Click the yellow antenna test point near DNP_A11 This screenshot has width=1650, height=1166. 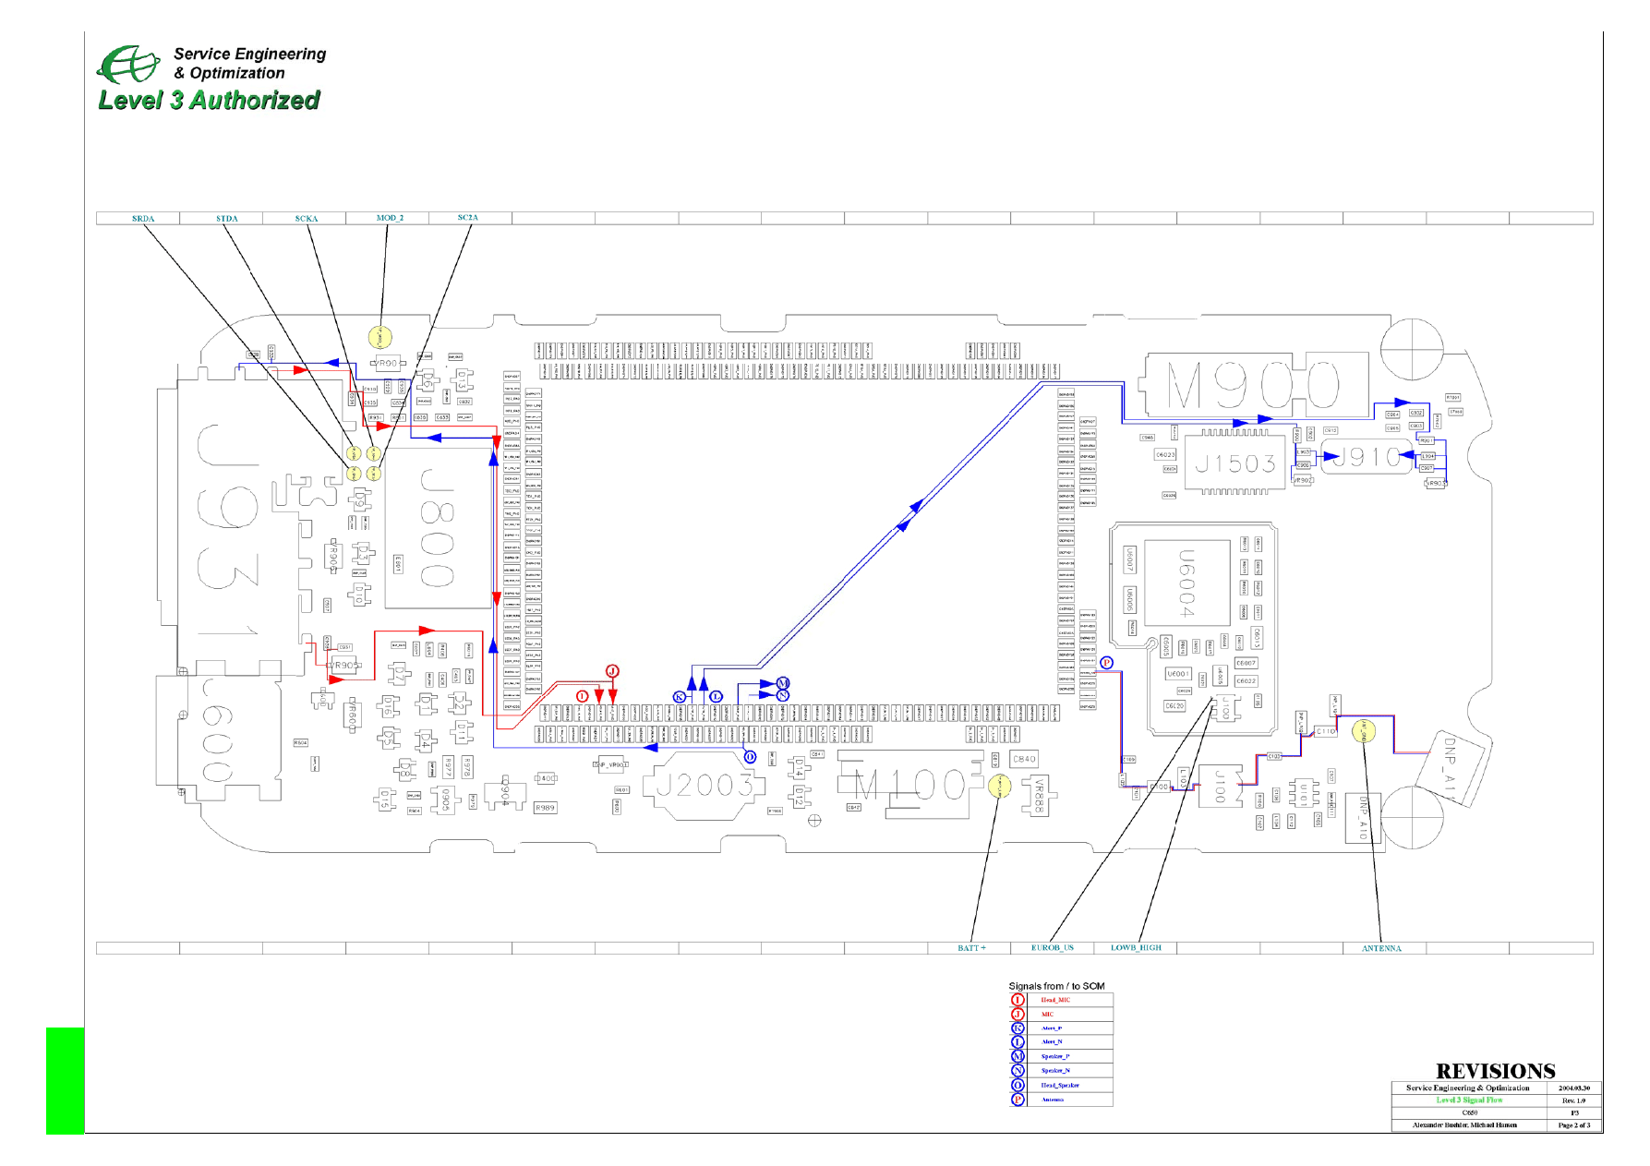coord(1364,731)
